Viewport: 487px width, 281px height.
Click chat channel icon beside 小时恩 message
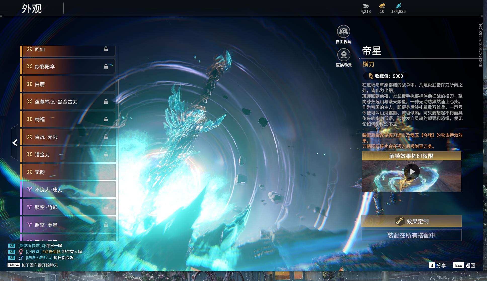click(x=12, y=252)
